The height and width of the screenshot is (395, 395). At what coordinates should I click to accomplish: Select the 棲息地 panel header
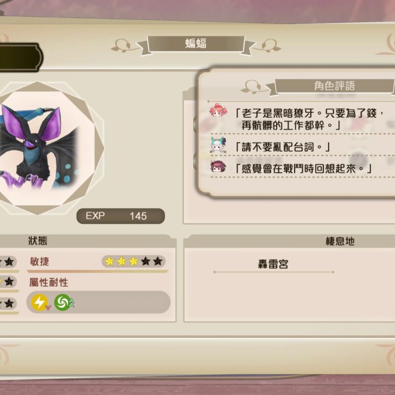pyautogui.click(x=340, y=241)
